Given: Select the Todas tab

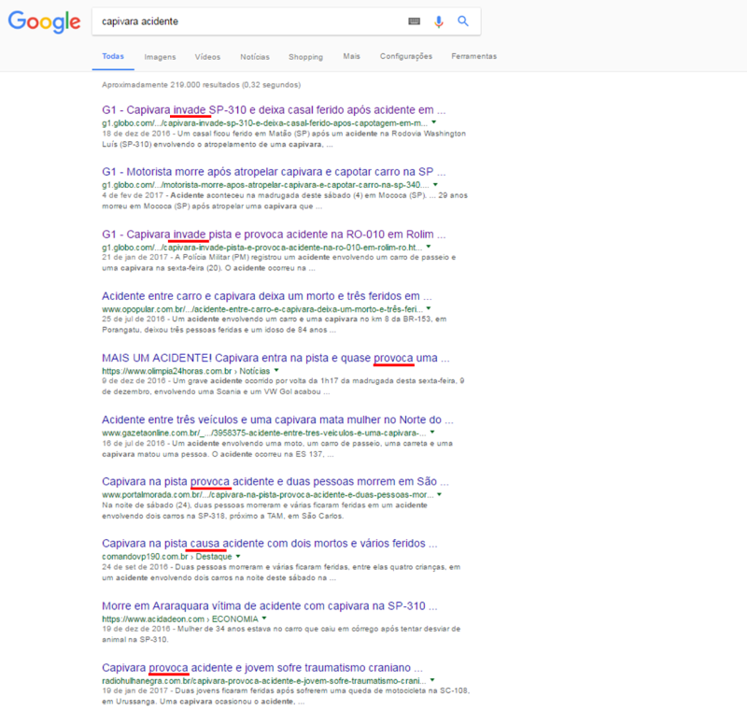Looking at the screenshot, I should [113, 56].
